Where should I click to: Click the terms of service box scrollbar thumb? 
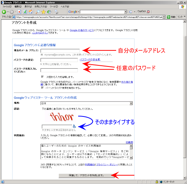click(x=131, y=148)
